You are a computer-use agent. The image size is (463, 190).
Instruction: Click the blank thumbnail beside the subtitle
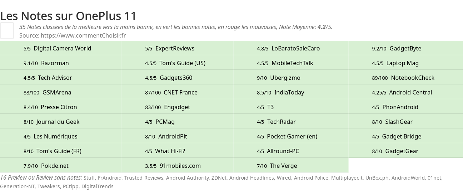tap(7, 30)
